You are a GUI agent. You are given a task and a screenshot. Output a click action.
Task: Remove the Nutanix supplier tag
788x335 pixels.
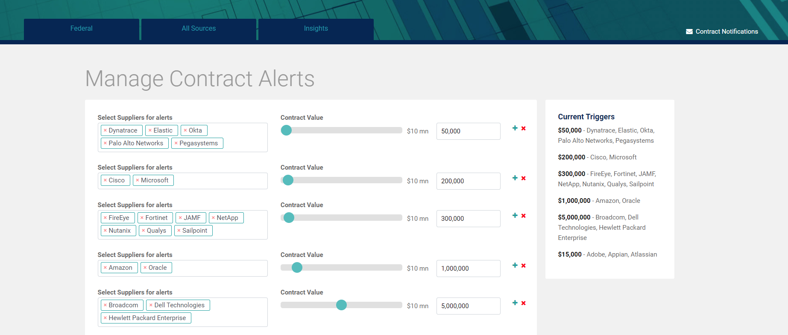[x=105, y=231]
